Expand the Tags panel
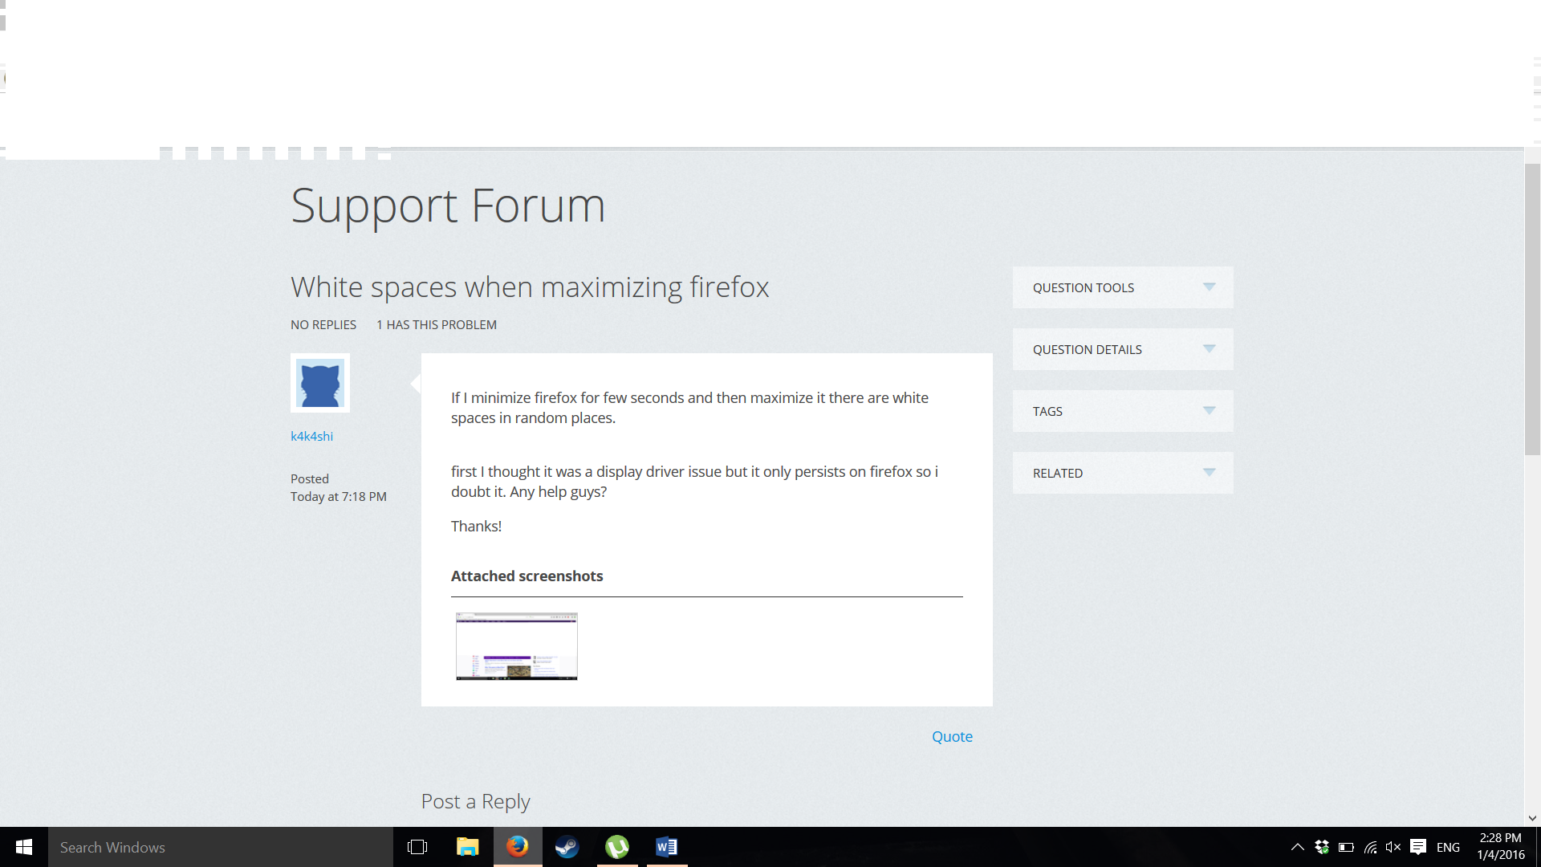 pyautogui.click(x=1123, y=411)
